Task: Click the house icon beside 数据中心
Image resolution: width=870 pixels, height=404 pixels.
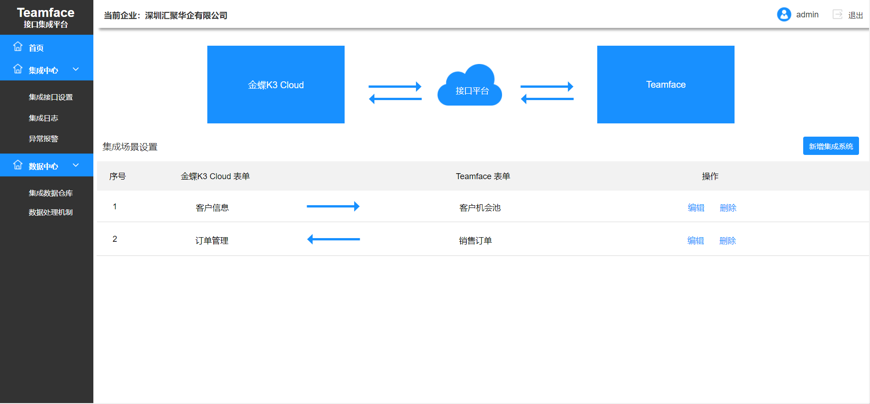Action: tap(18, 165)
